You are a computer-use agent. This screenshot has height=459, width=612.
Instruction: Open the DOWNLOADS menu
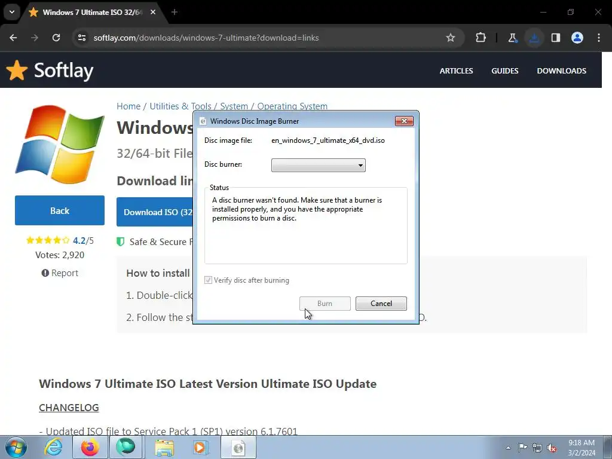(561, 71)
